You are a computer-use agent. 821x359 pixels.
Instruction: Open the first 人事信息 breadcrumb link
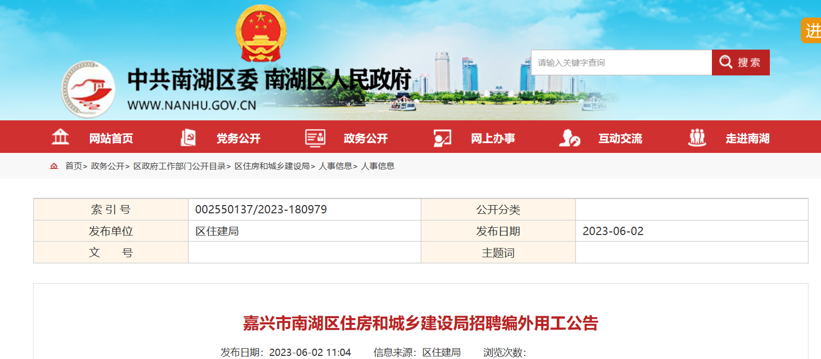(336, 166)
